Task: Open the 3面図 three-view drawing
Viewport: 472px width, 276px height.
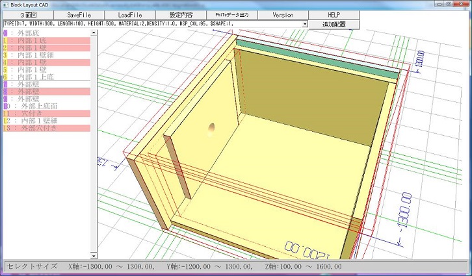Action: click(x=29, y=15)
